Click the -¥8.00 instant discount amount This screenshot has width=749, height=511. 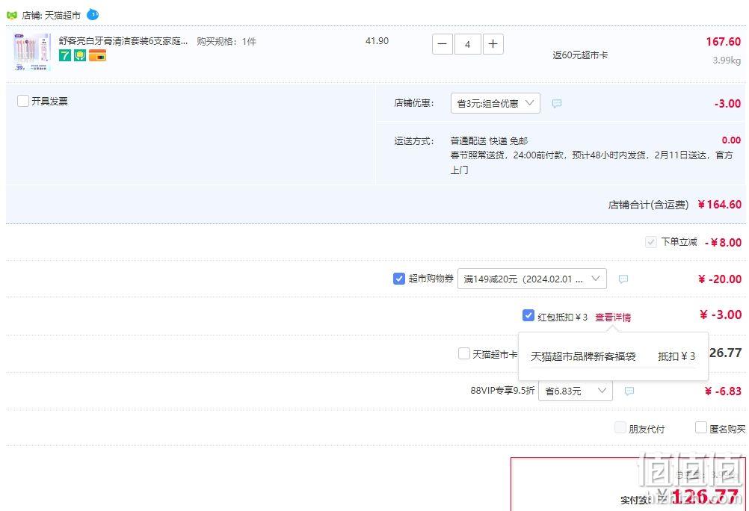click(x=723, y=243)
